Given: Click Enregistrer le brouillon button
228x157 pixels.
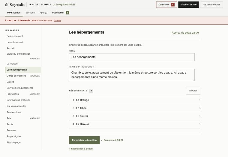Looking at the screenshot, I should 84,140.
